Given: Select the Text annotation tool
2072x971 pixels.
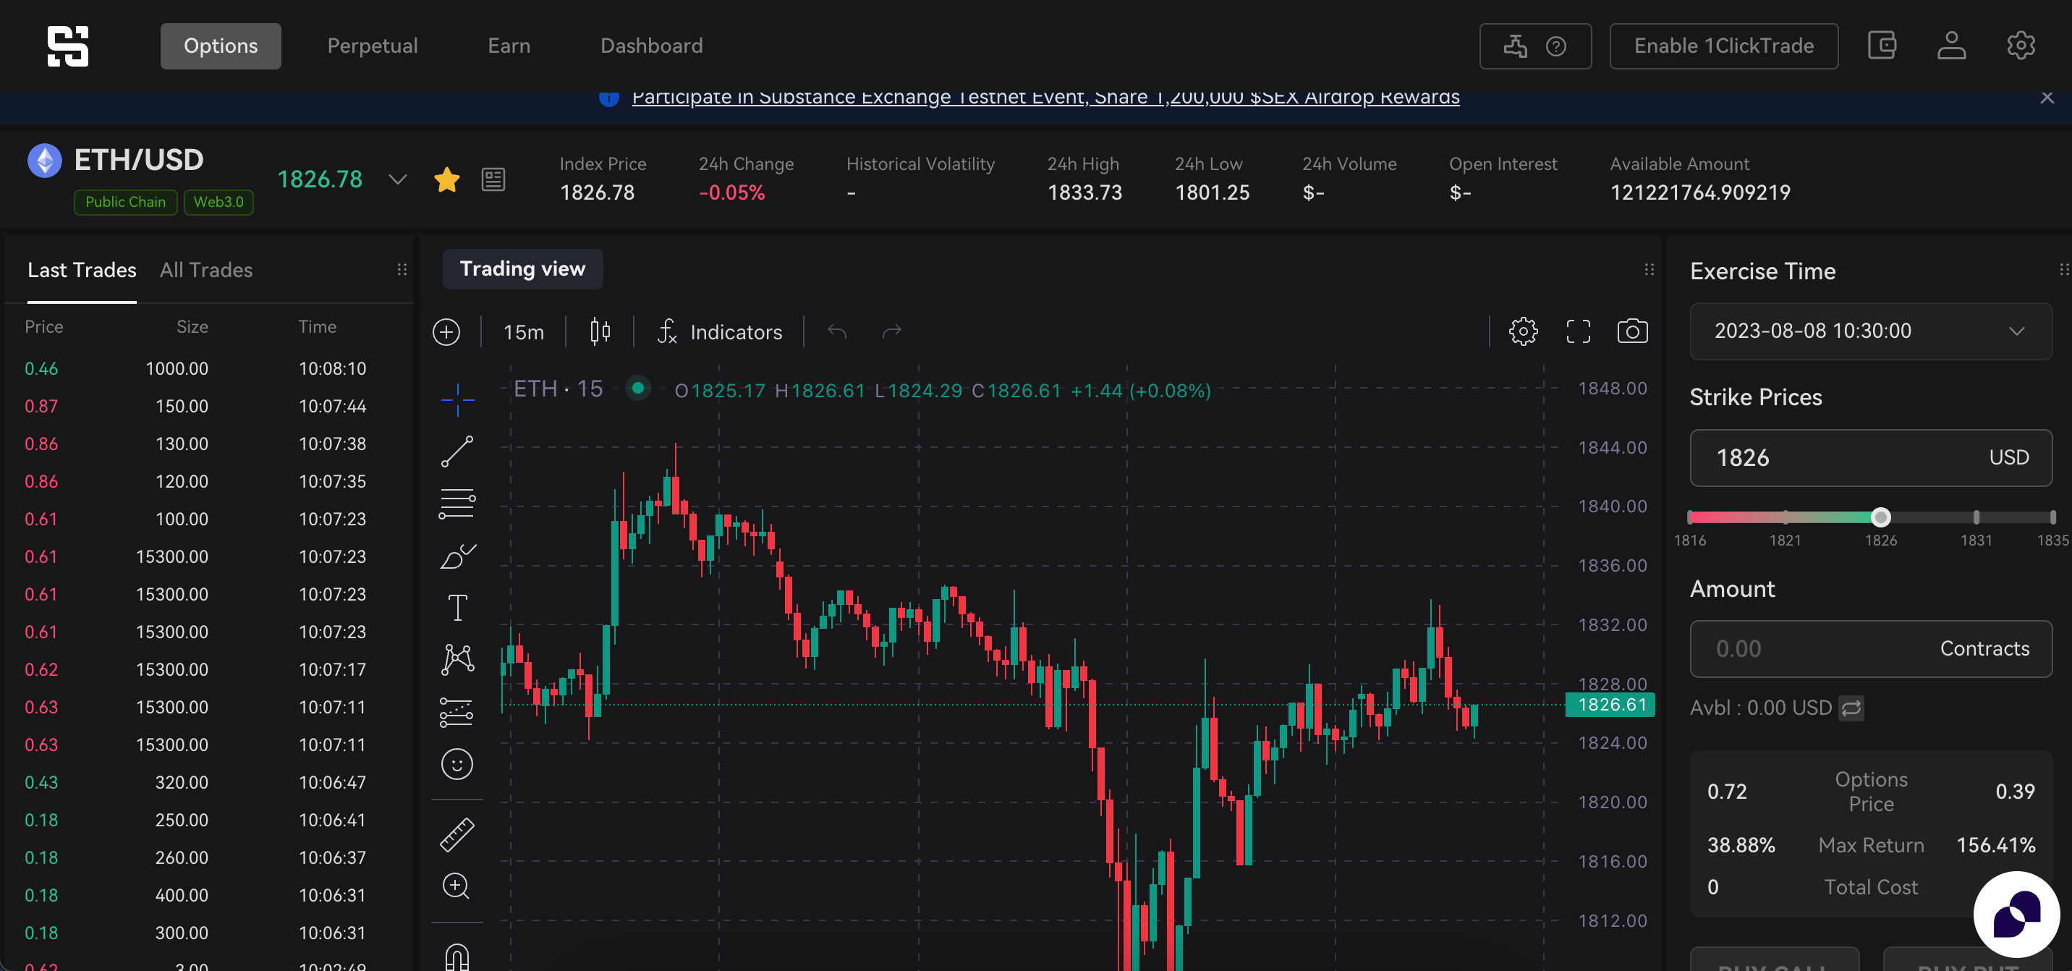Looking at the screenshot, I should point(457,607).
